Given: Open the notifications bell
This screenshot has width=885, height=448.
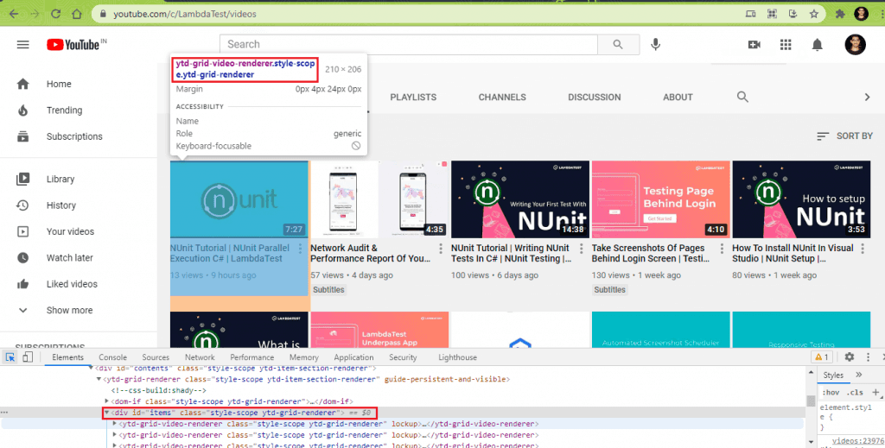Looking at the screenshot, I should 817,45.
